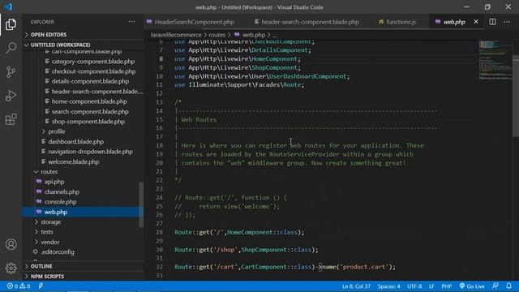Screen dimensions: 519x292
Task: Open notifications bell in status bar
Action: tap(508, 286)
